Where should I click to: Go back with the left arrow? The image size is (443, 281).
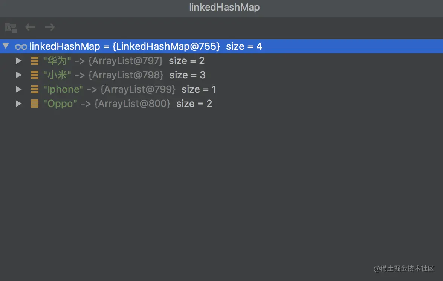coord(30,27)
